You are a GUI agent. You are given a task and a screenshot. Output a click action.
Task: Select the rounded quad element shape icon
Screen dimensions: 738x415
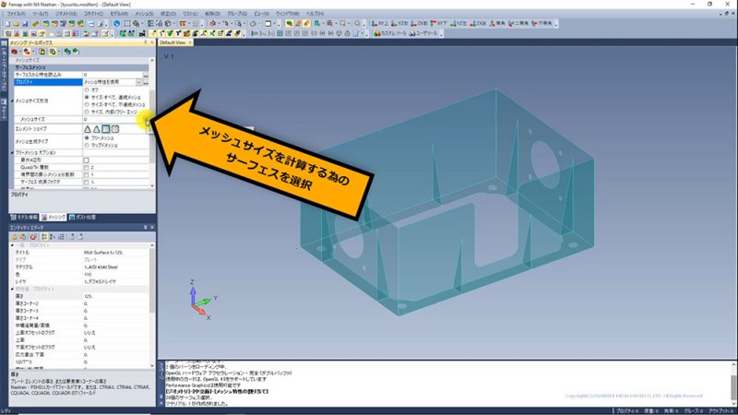115,129
